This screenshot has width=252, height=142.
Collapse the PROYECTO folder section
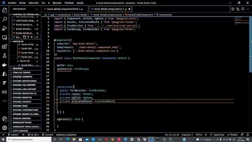25,41
